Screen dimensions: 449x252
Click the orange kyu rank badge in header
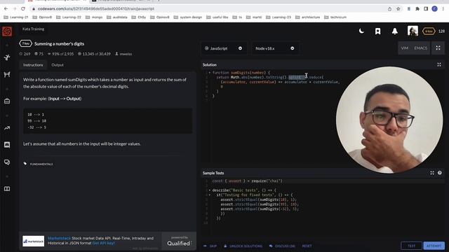coord(429,31)
